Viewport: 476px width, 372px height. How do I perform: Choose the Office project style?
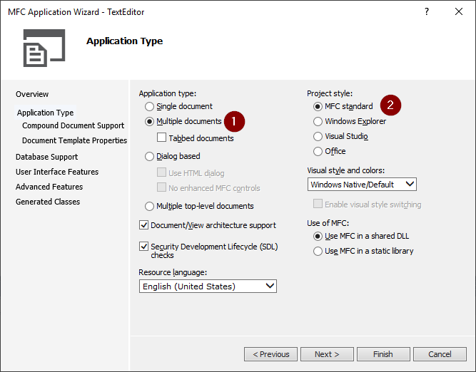(318, 151)
